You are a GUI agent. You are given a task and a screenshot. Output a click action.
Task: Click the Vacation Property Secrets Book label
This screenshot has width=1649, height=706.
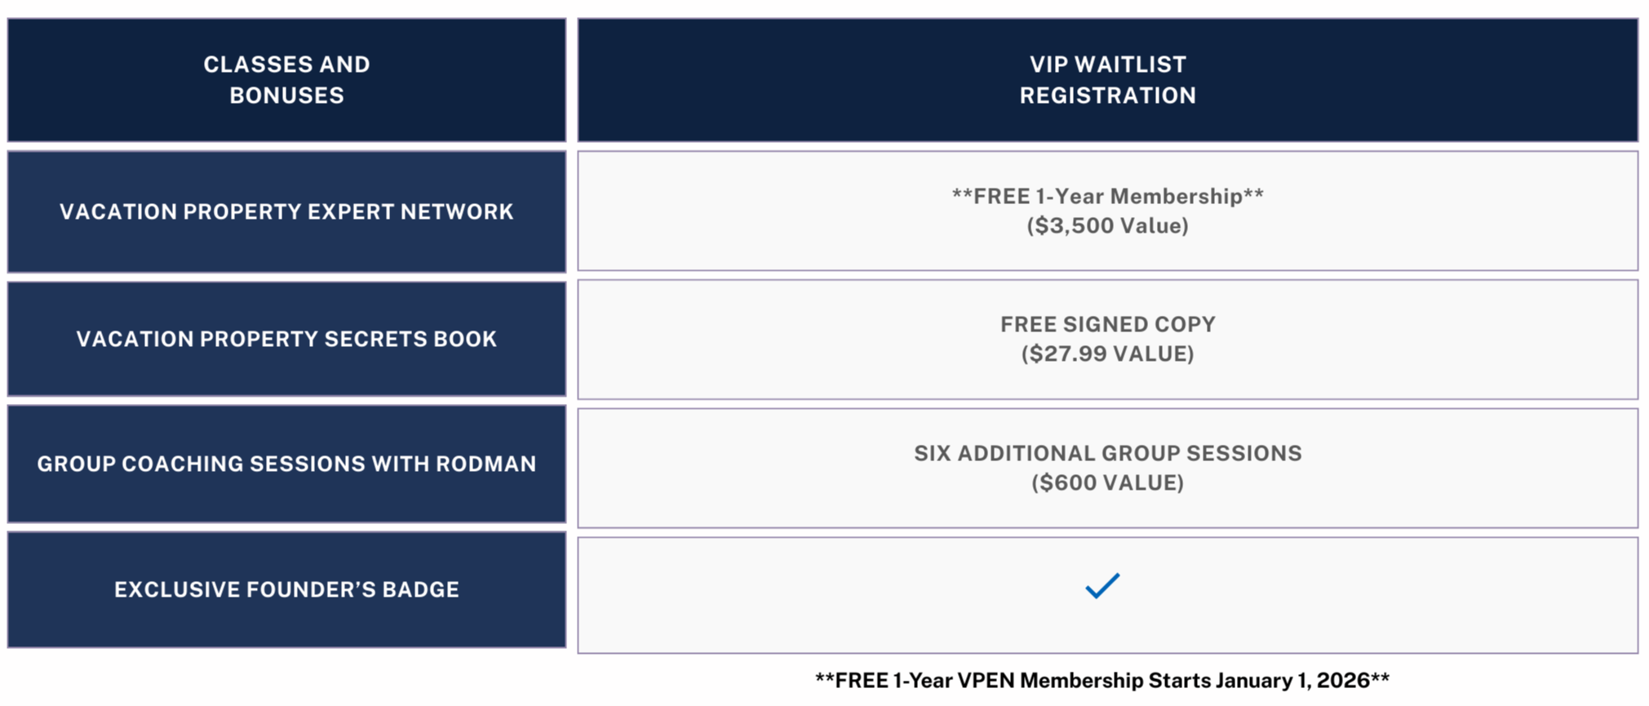(x=286, y=340)
